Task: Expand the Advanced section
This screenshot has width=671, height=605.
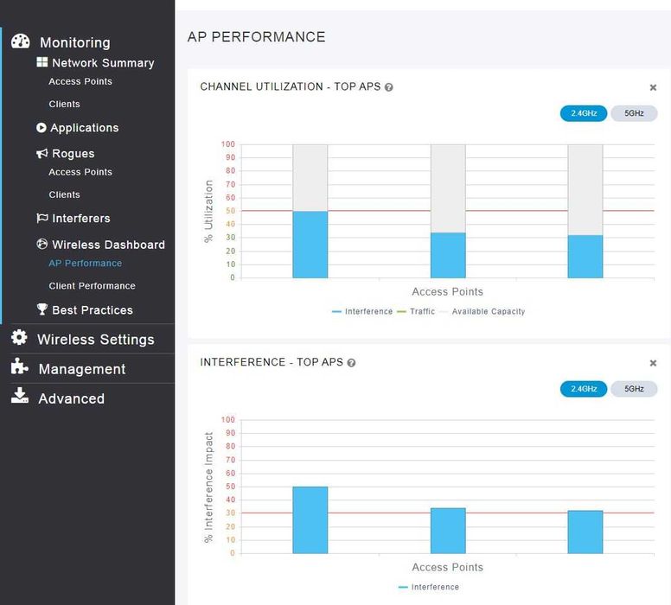Action: [x=72, y=398]
